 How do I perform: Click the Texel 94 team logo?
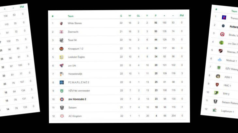pos(61,40)
